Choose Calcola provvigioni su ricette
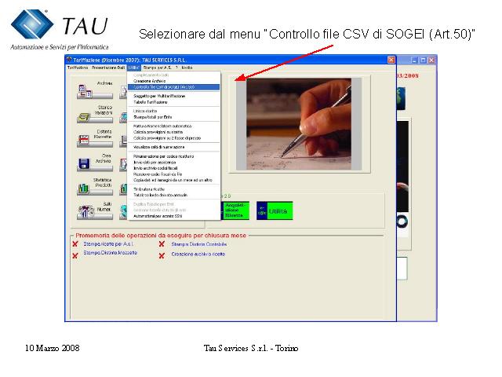Screen dimensions: 502x377 point(173,132)
